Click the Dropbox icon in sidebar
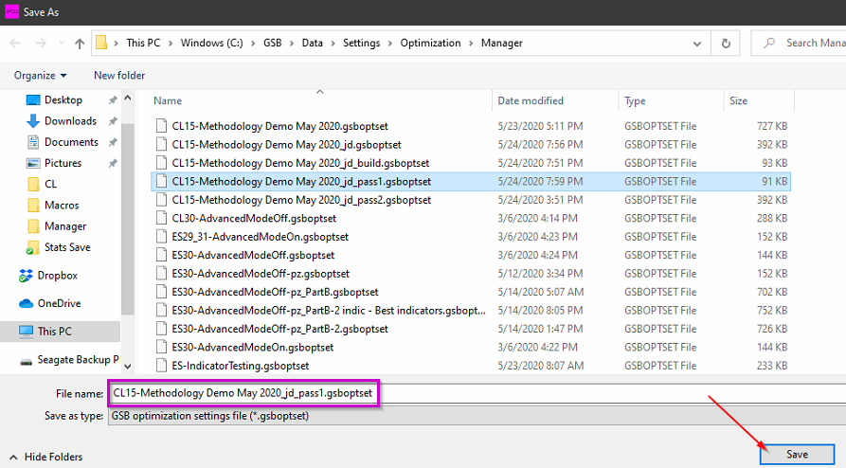The image size is (846, 468). point(28,276)
